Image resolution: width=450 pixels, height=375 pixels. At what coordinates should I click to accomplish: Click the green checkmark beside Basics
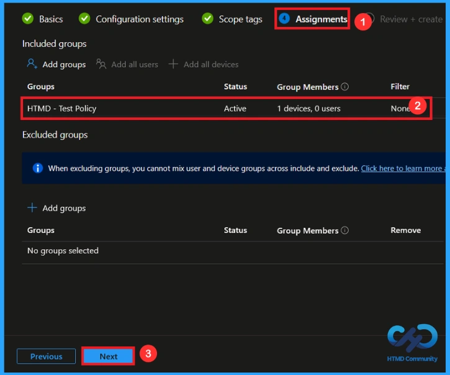pos(28,19)
